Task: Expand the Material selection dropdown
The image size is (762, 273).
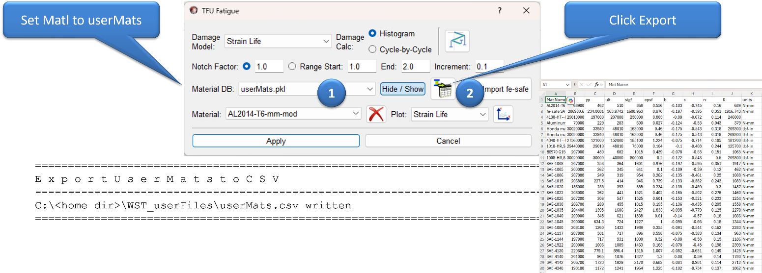Action: pos(356,114)
